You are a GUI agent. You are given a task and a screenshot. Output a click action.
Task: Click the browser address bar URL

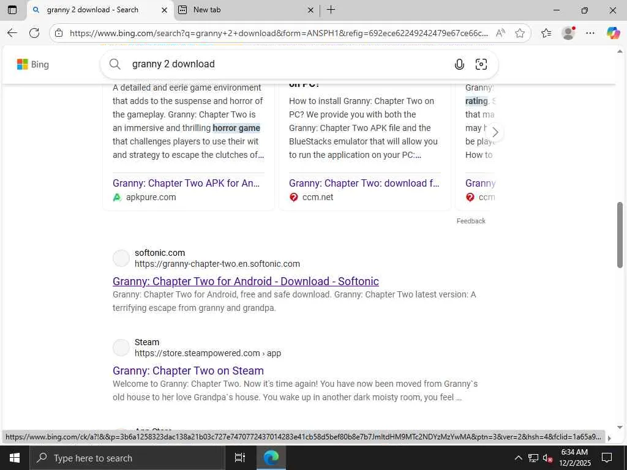(279, 33)
